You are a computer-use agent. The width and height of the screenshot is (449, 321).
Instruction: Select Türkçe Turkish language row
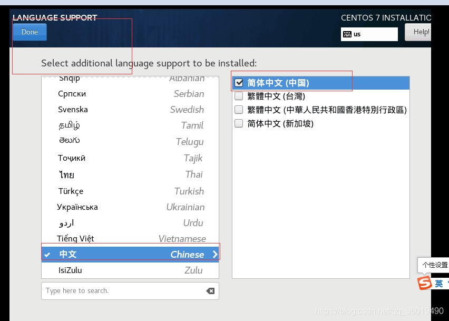[130, 191]
